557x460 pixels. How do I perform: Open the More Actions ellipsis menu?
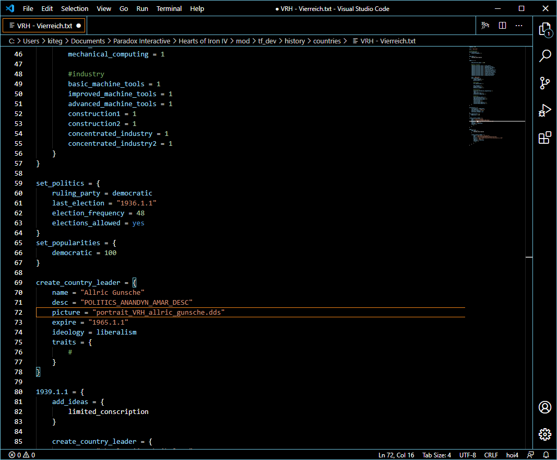click(519, 25)
